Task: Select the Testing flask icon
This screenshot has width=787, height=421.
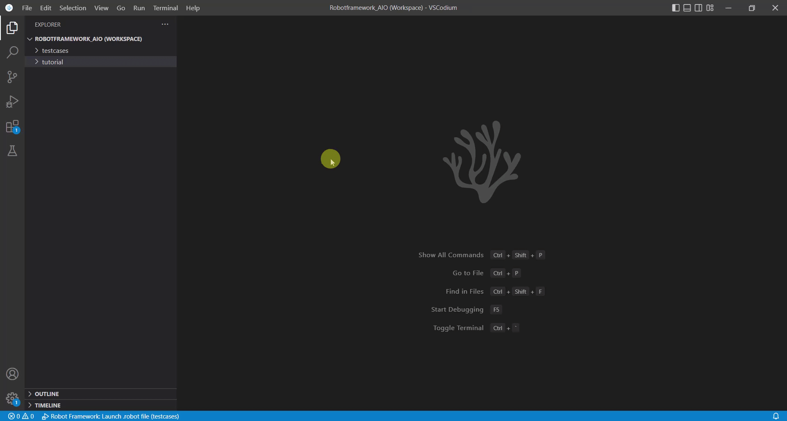Action: coord(12,151)
